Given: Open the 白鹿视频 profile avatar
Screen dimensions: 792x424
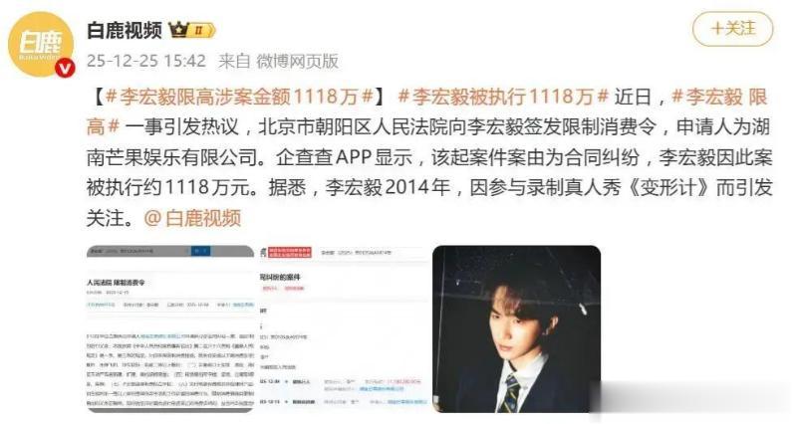Looking at the screenshot, I should tap(41, 45).
